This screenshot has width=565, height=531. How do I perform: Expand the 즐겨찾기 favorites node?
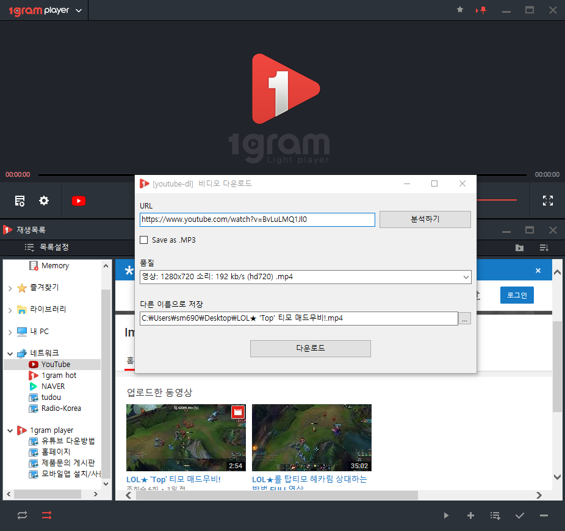pyautogui.click(x=10, y=288)
